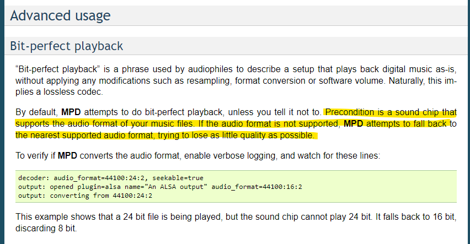470x244 pixels.
Task: Click the "output: opened plugin=alsa" code line
Action: 160,187
